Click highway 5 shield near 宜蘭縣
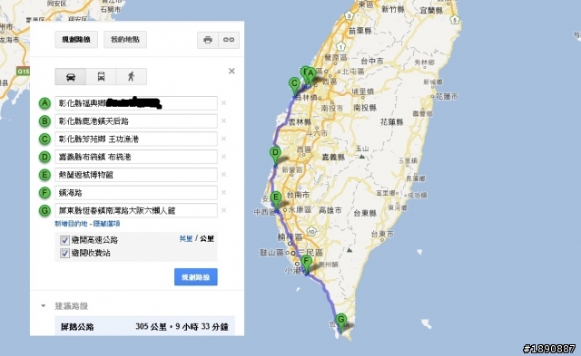Image resolution: width=581 pixels, height=356 pixels. point(455,20)
